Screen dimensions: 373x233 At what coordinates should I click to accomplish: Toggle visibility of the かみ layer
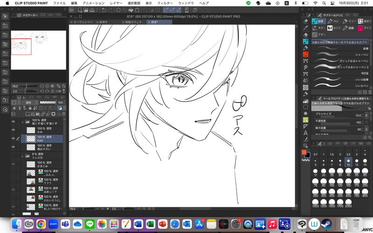(14, 130)
